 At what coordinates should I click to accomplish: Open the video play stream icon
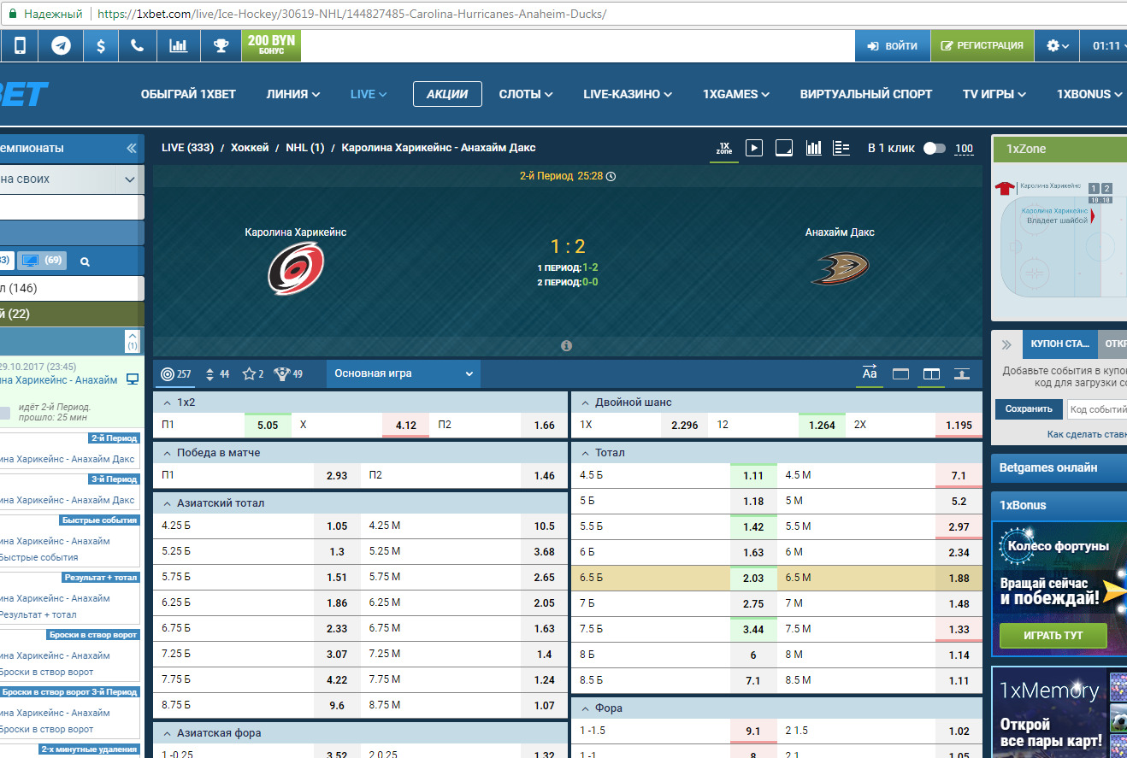pos(753,148)
